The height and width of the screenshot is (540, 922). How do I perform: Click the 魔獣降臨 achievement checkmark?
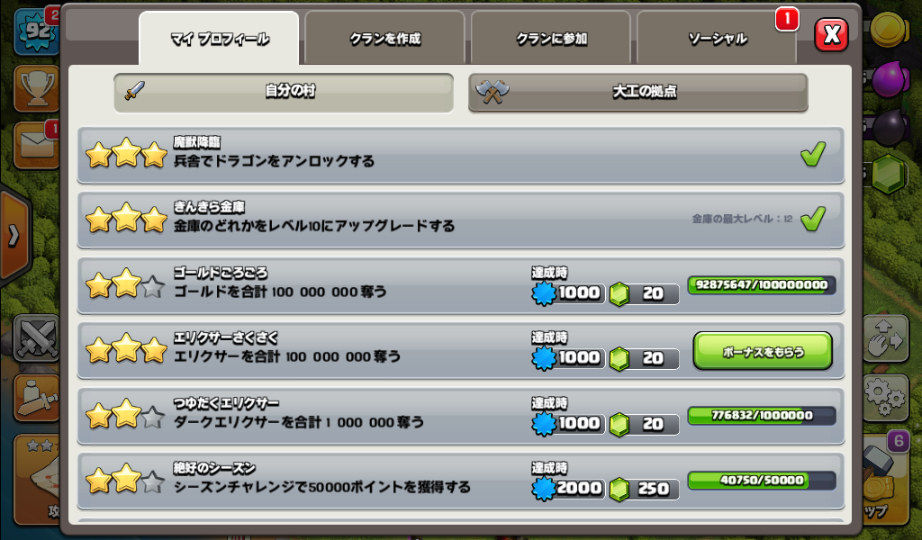[x=813, y=155]
